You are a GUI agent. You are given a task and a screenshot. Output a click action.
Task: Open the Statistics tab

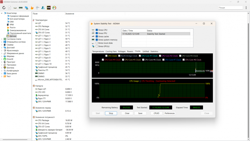(154, 51)
